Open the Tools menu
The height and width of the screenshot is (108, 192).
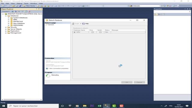26,3
